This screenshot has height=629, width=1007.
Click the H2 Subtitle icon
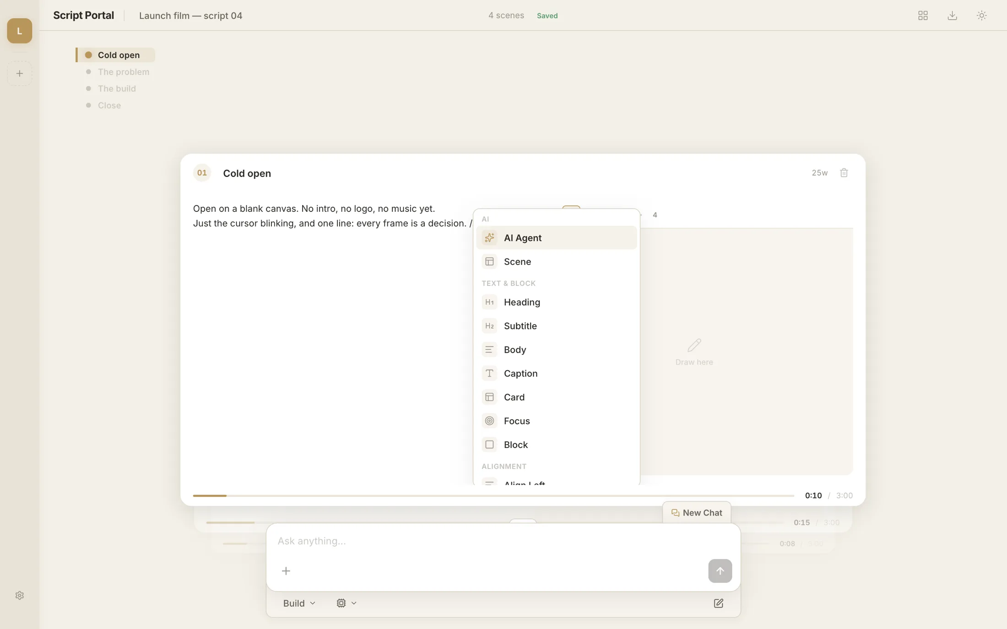pyautogui.click(x=489, y=326)
